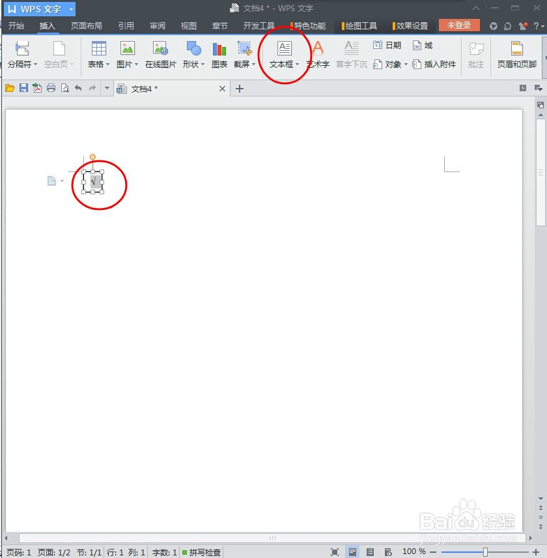Image resolution: width=547 pixels, height=558 pixels.
Task: Insert picture using 图片 icon
Action: [128, 48]
